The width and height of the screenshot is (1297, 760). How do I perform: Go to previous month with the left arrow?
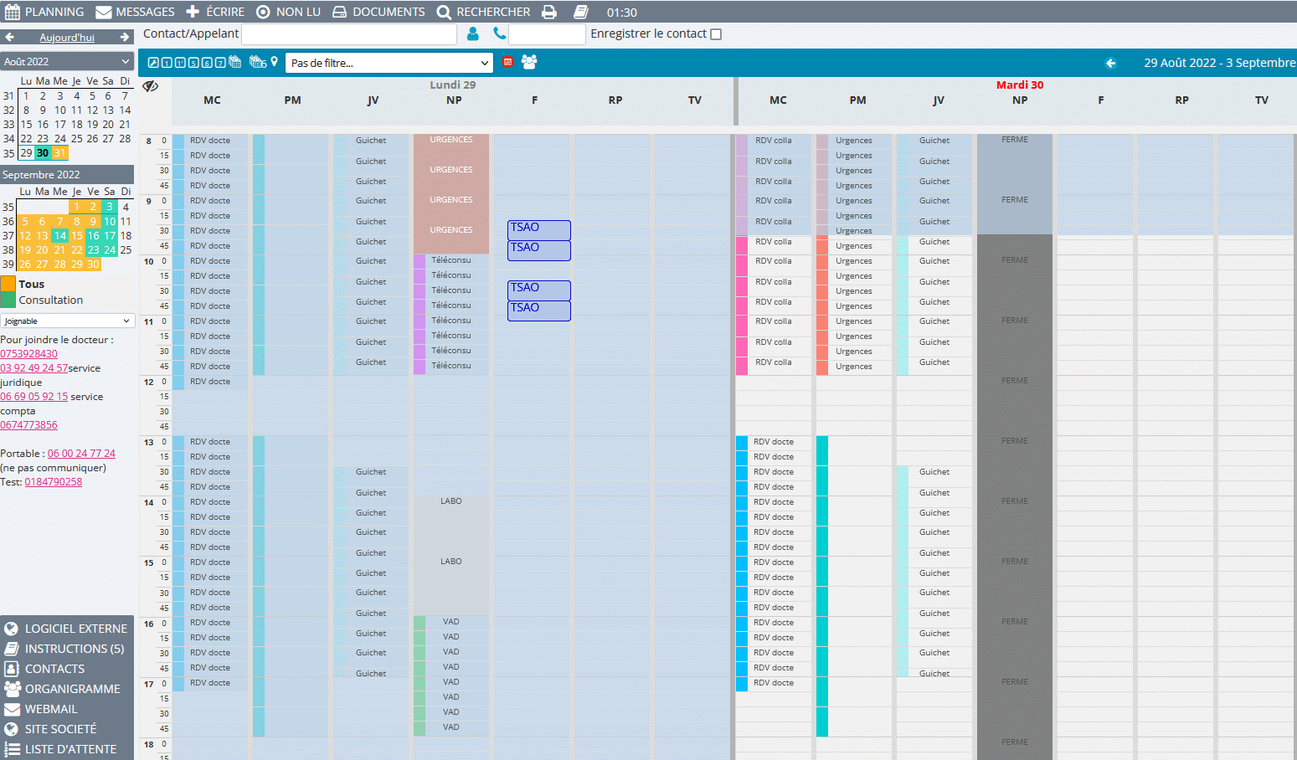click(x=9, y=37)
